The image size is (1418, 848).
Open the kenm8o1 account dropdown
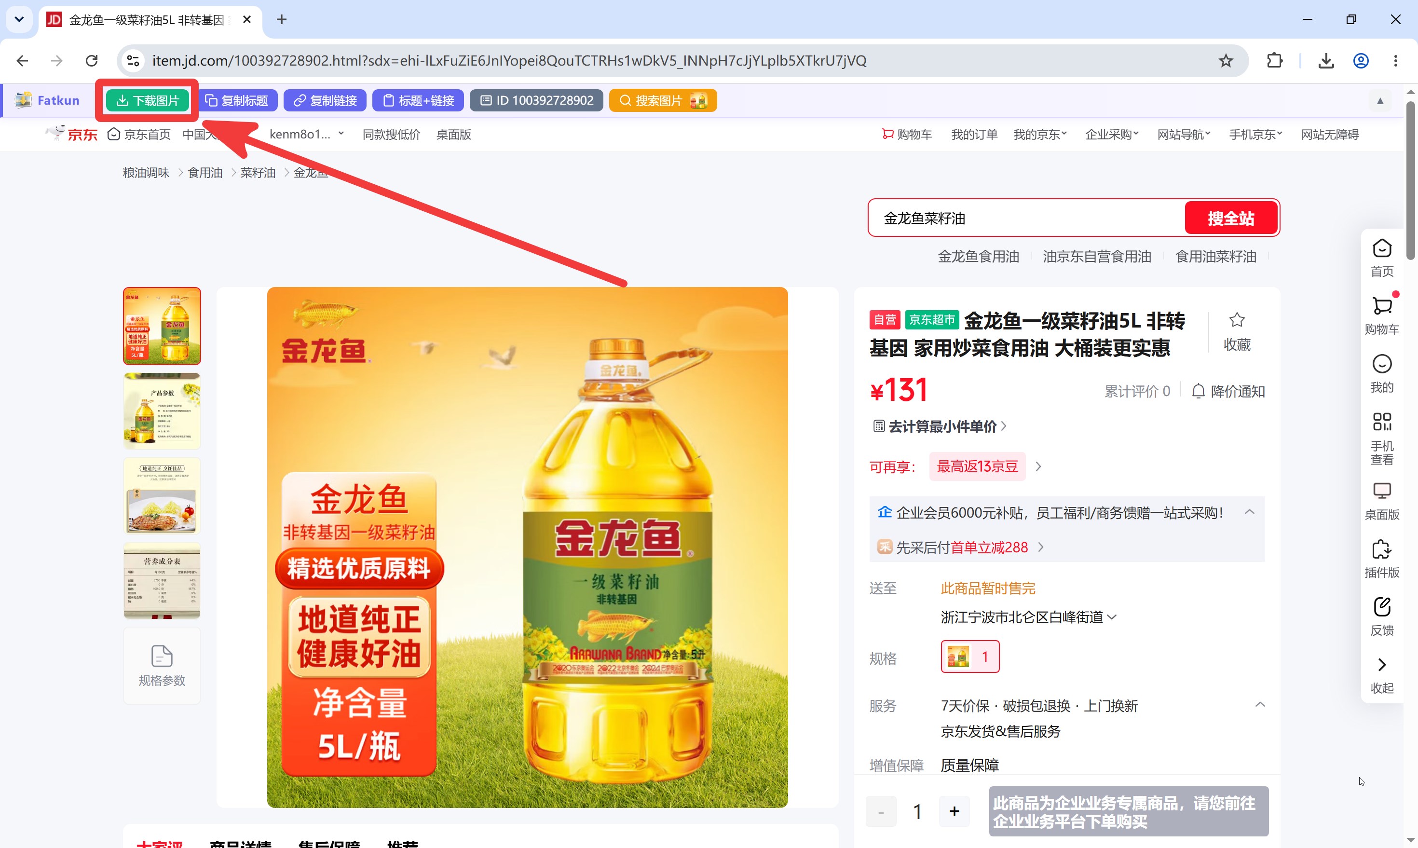point(307,134)
